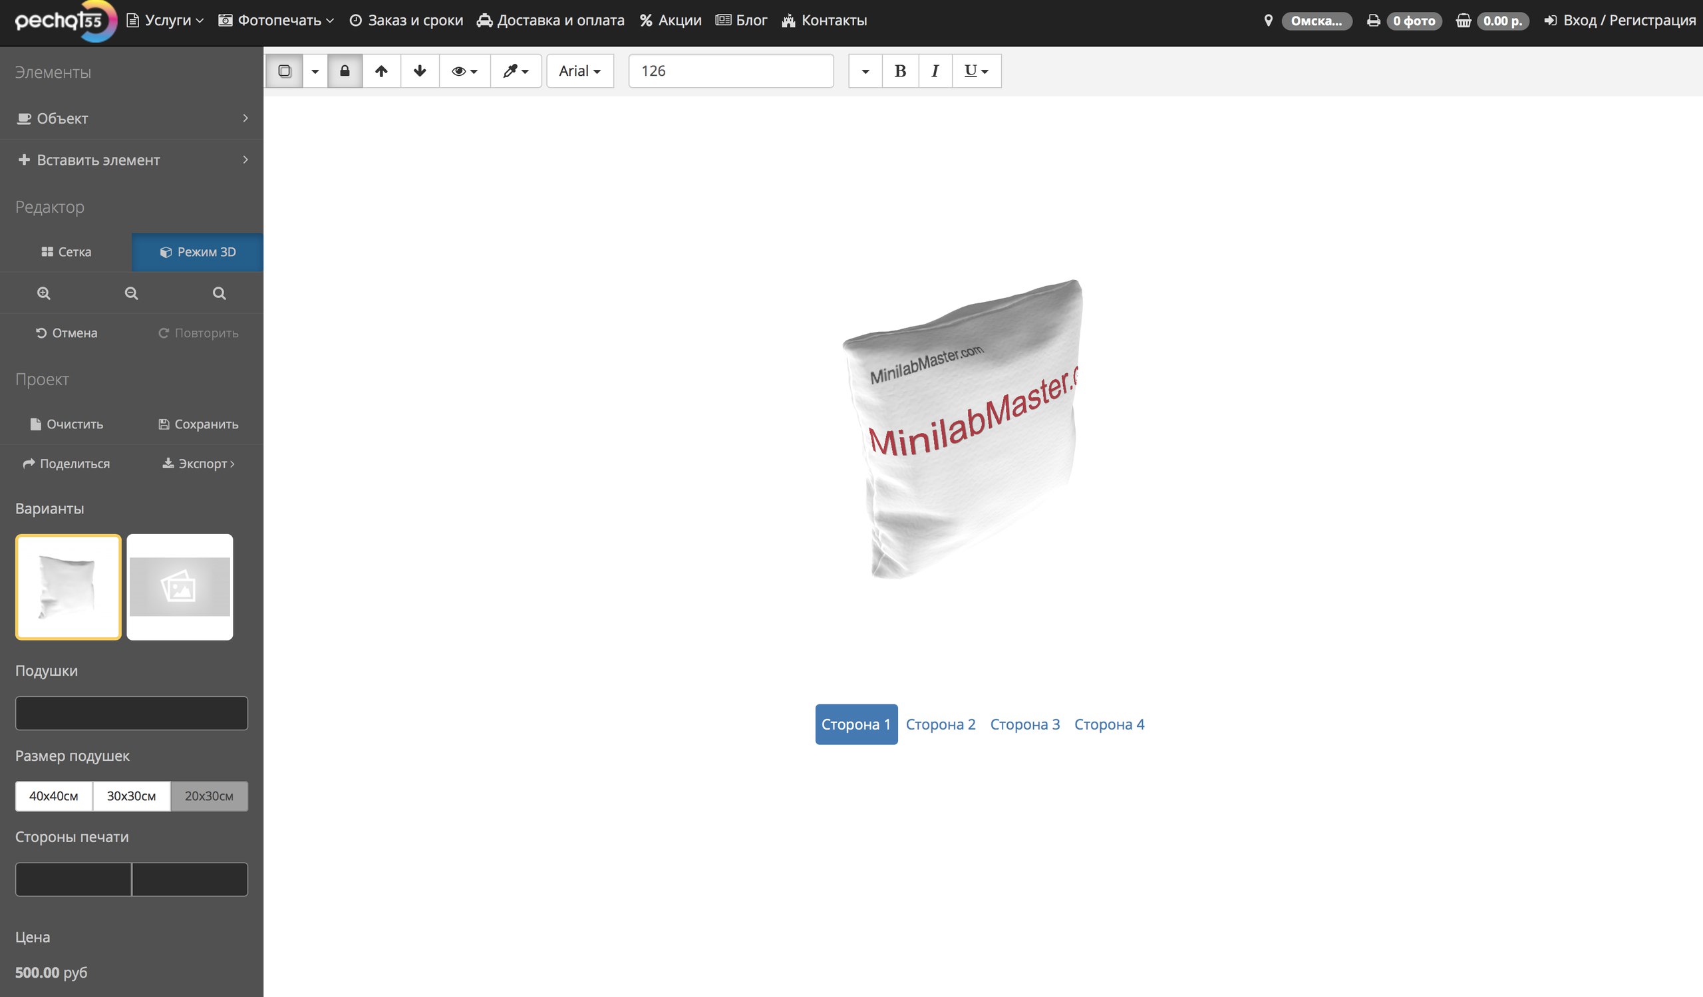The height and width of the screenshot is (997, 1703).
Task: Open the 0 фото badge
Action: [x=1414, y=21]
